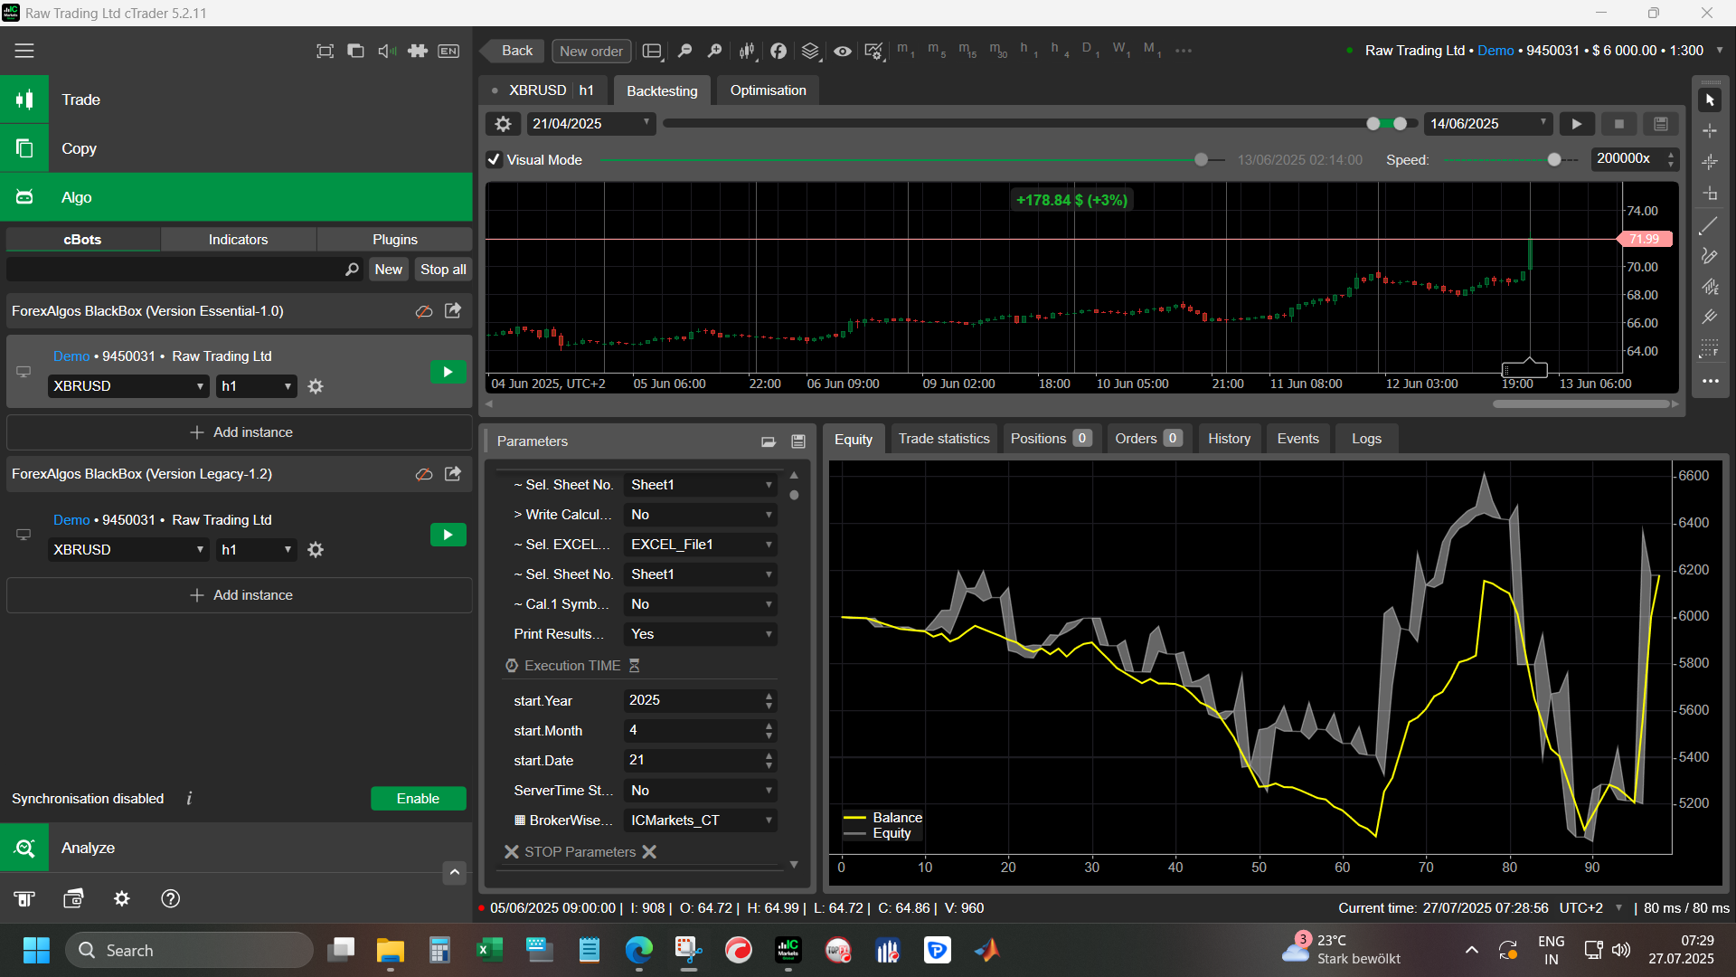Open the layers objects icon

(x=810, y=51)
